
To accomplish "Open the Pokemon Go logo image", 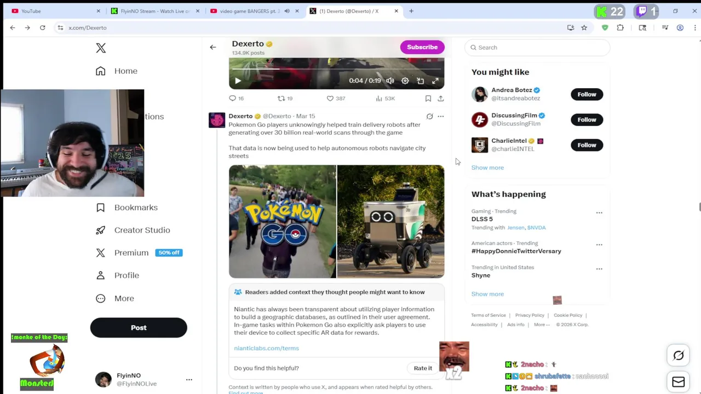I will [x=283, y=222].
